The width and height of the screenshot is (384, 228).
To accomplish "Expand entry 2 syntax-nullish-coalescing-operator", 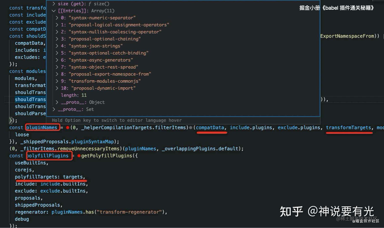I will [x=57, y=32].
